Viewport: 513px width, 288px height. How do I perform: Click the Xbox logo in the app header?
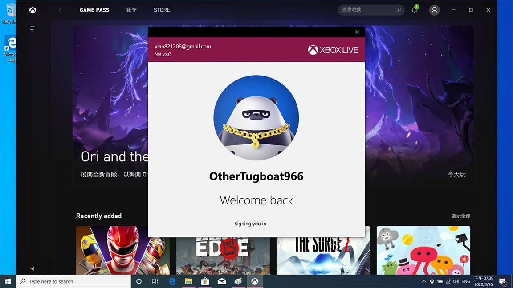(x=33, y=10)
